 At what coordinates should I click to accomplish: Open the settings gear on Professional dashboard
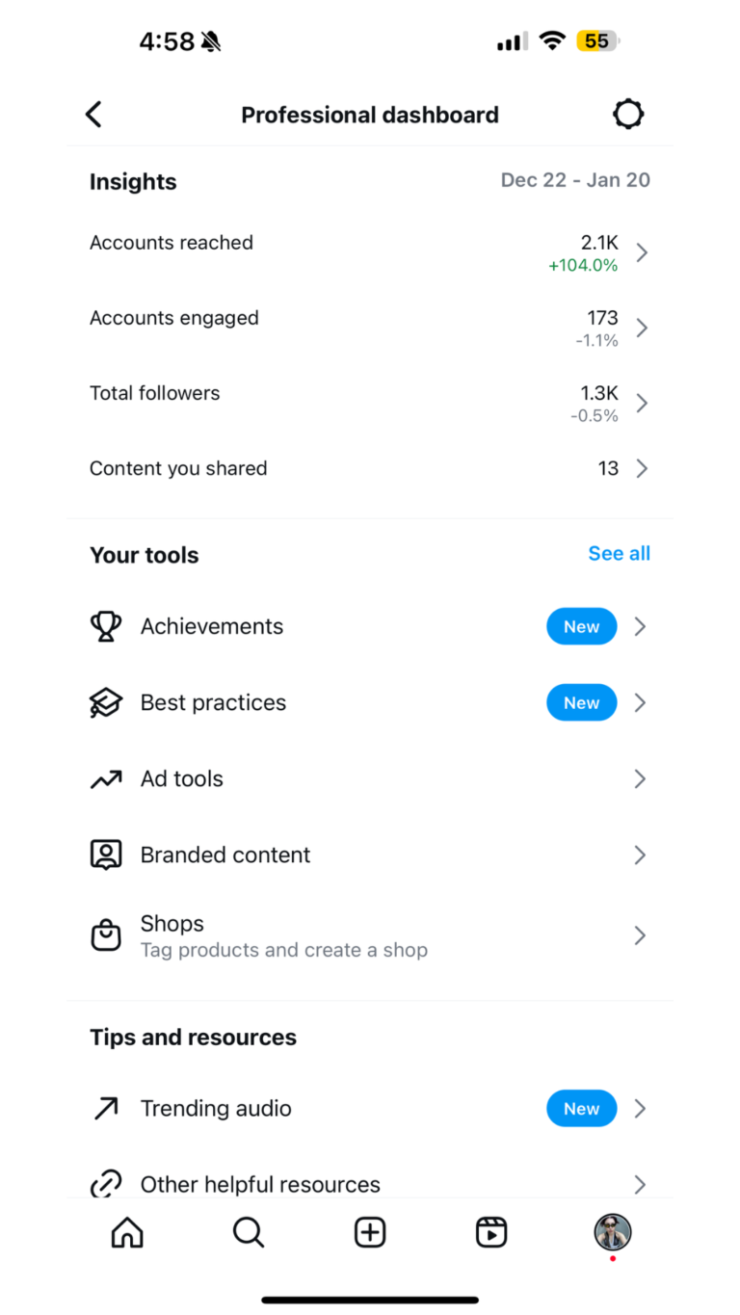click(x=627, y=114)
